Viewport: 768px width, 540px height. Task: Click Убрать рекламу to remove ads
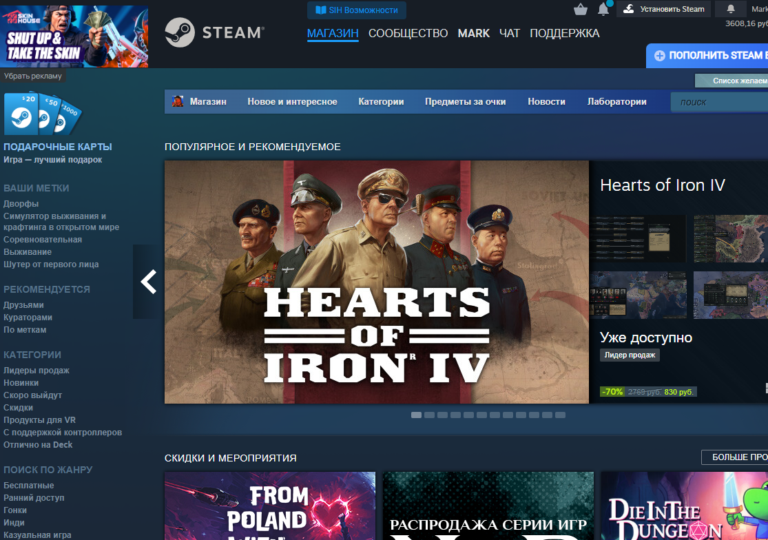33,76
